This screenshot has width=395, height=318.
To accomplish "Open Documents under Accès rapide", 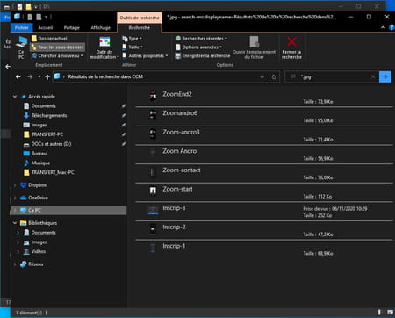I will coord(43,106).
